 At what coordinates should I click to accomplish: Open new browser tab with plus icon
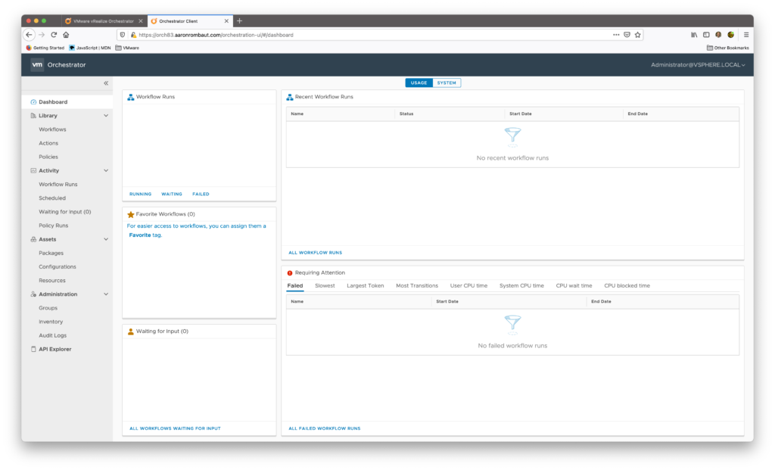(240, 20)
